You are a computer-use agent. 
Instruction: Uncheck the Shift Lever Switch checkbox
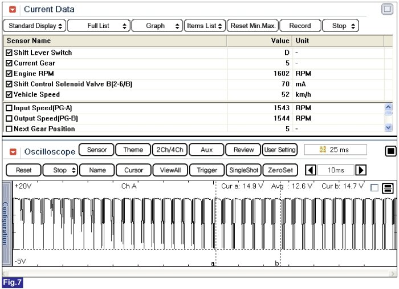pos(9,53)
